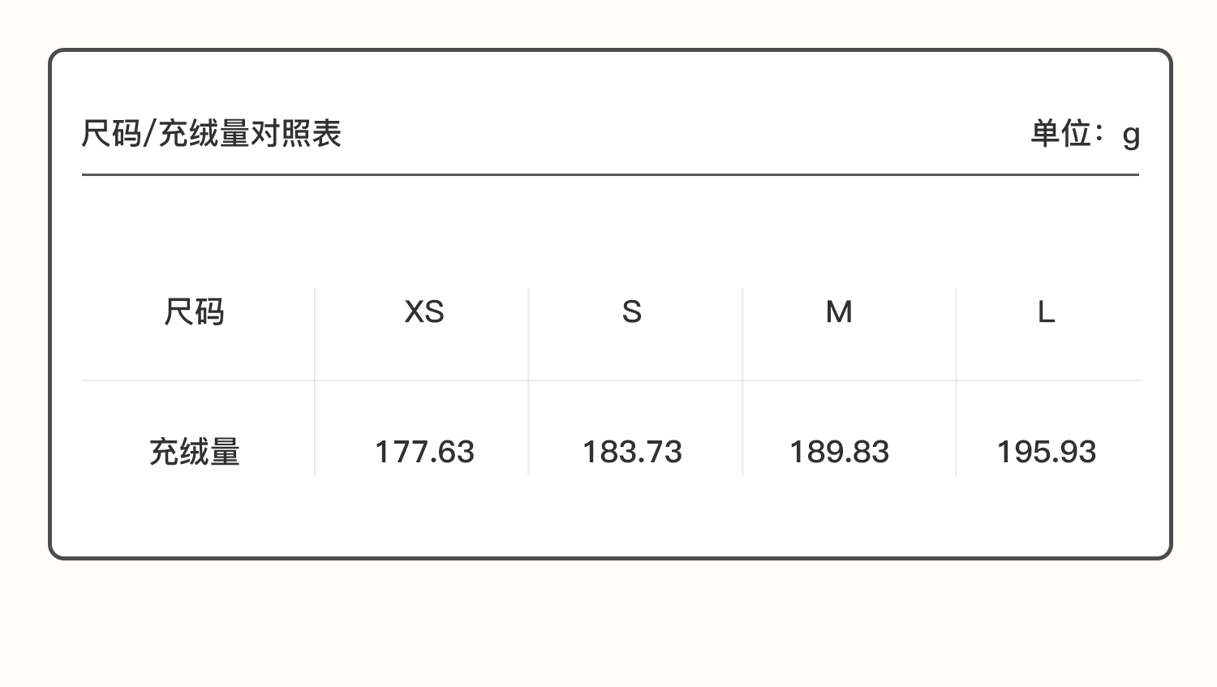Click the row separator line under size headers

[610, 380]
